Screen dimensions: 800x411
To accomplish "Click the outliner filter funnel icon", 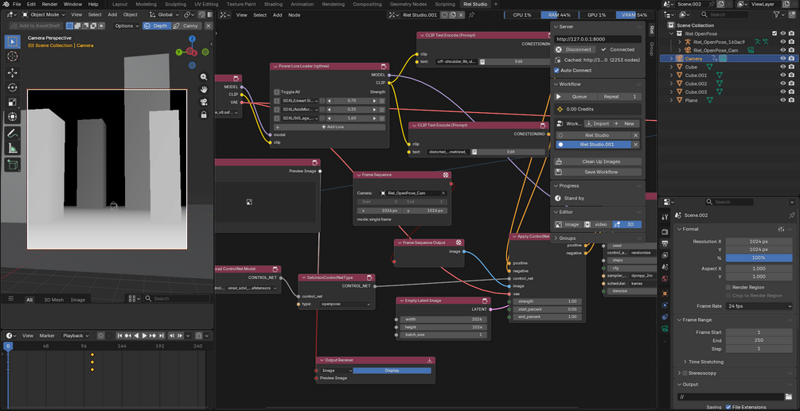I will (x=777, y=15).
